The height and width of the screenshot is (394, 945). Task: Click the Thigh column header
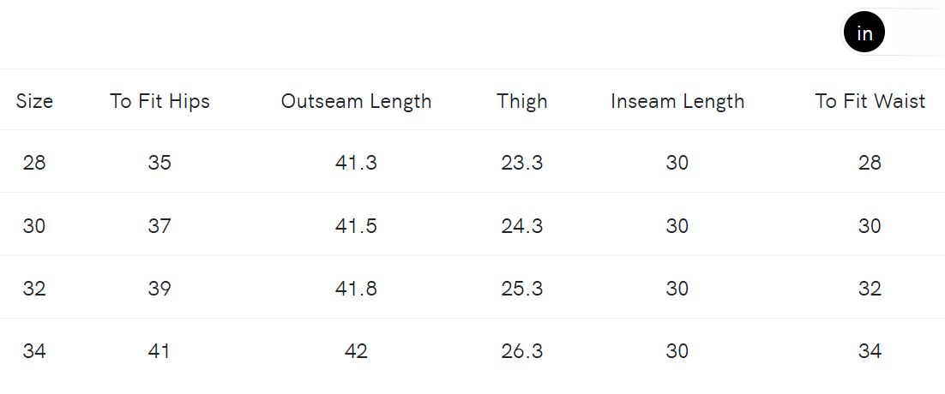click(x=521, y=101)
